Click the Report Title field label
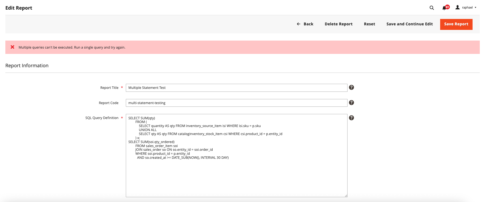The width and height of the screenshot is (483, 202). 109,88
